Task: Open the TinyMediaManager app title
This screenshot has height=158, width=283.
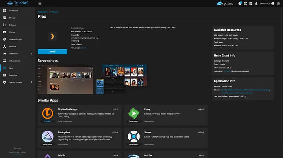Action: 68,109
